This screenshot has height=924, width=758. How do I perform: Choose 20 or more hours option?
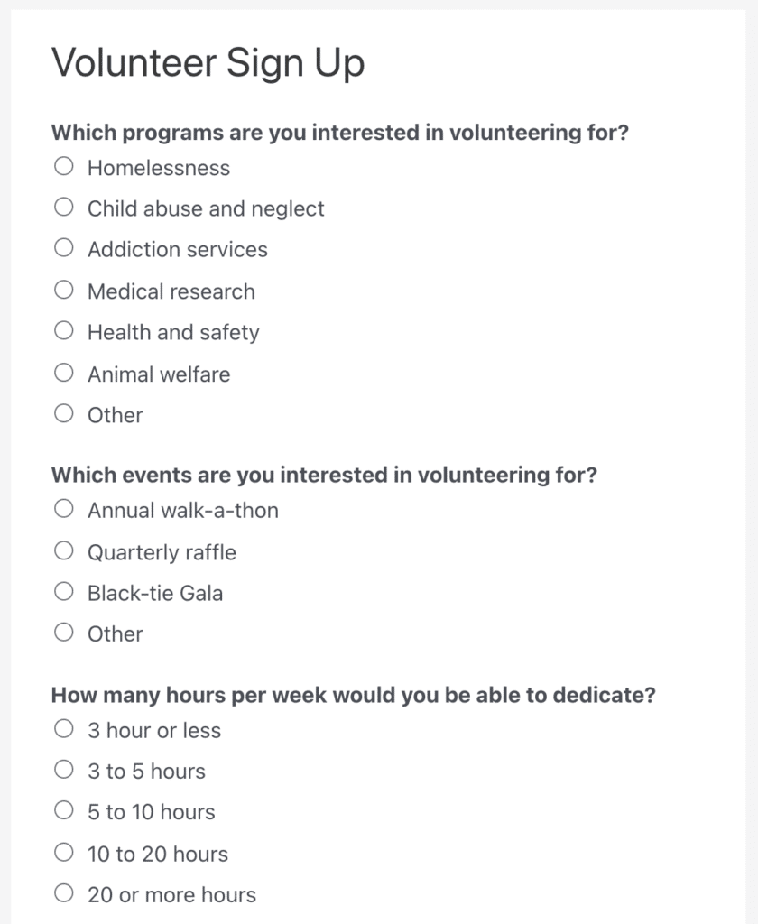(x=63, y=894)
